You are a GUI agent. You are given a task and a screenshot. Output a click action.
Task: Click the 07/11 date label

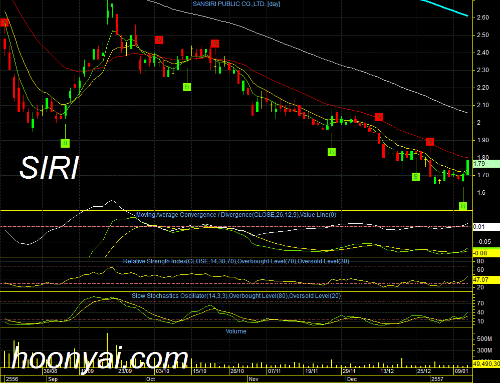coord(274,371)
